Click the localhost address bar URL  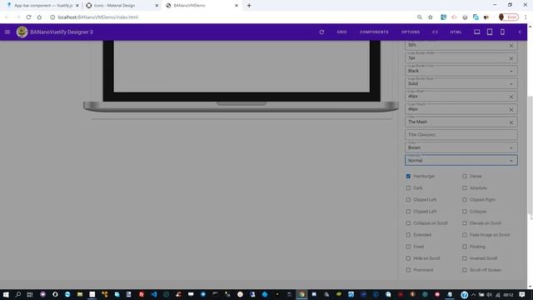pos(98,17)
